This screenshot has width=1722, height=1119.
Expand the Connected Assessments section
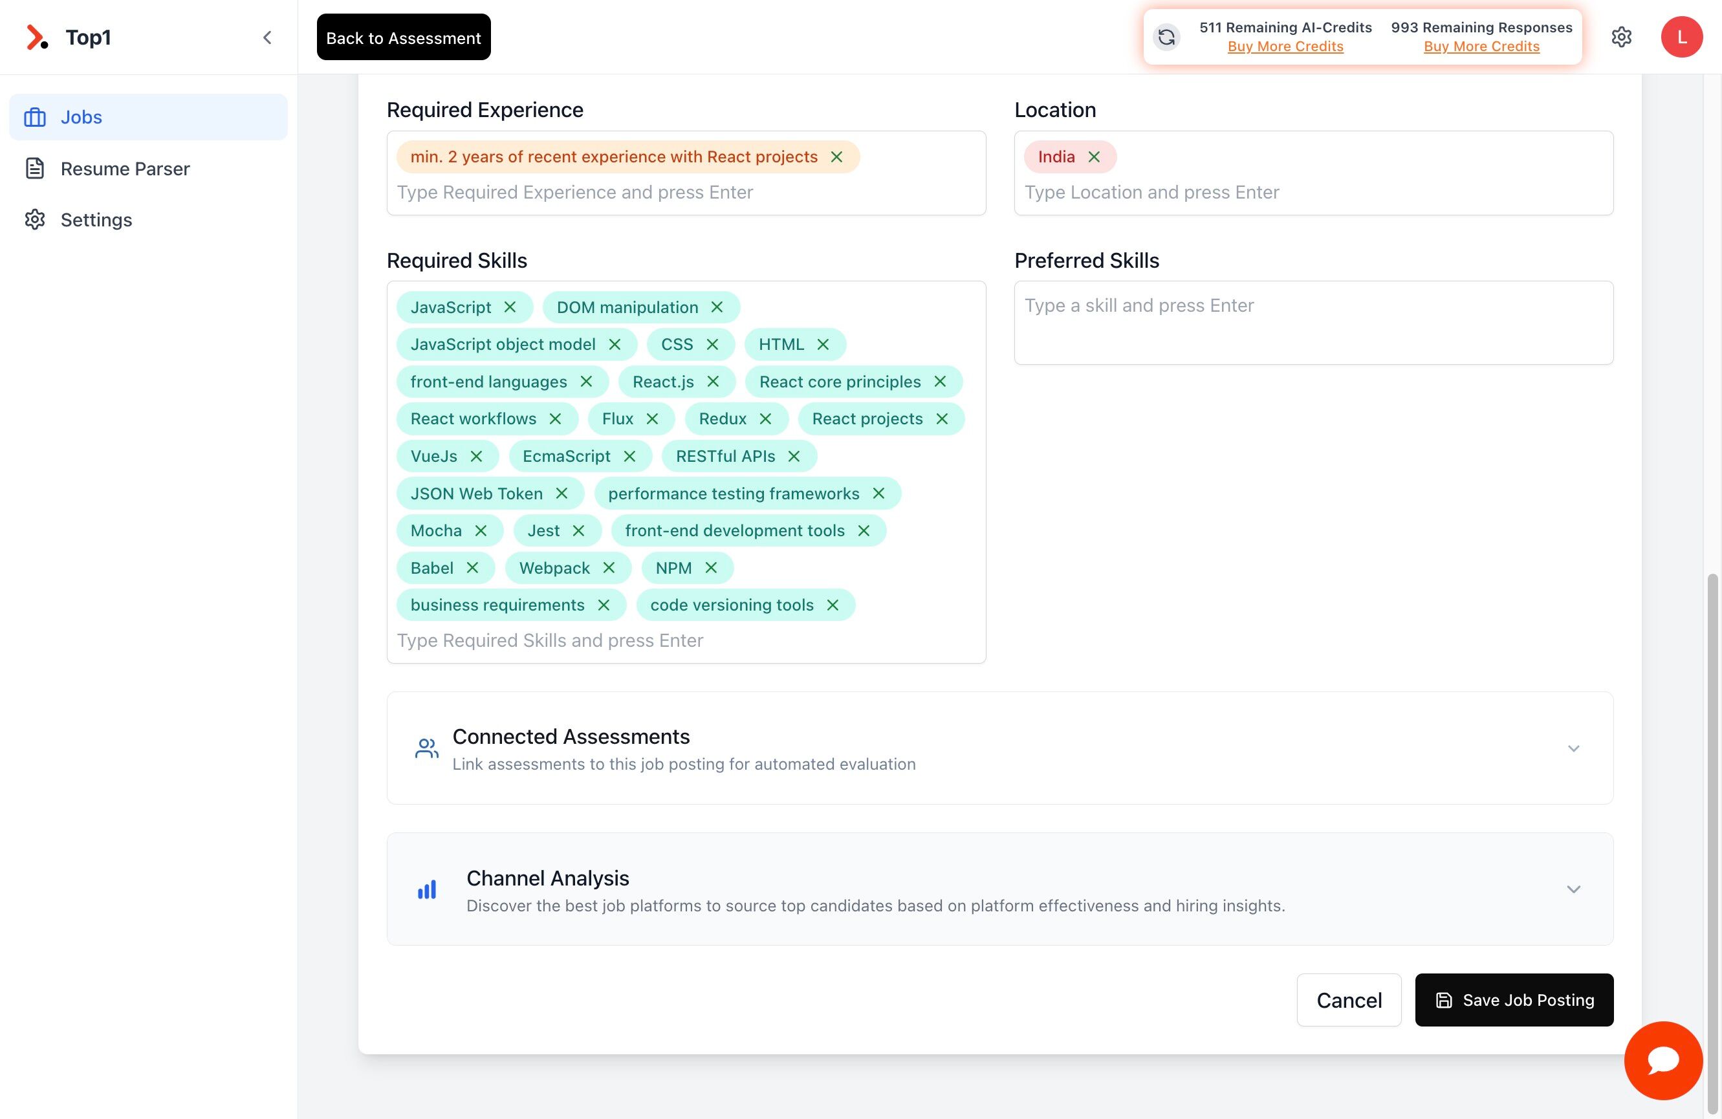click(x=1574, y=748)
